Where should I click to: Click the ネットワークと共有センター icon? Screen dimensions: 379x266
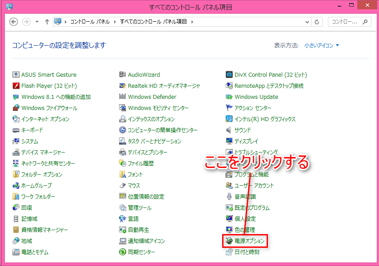[16, 164]
